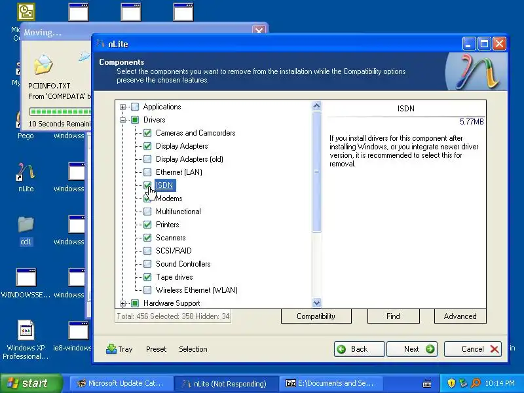Select the ISDN tree item
The image size is (524, 393).
click(x=165, y=185)
